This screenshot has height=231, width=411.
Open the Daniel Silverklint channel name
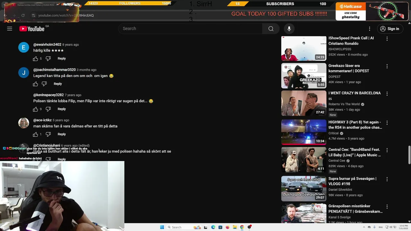click(x=340, y=190)
